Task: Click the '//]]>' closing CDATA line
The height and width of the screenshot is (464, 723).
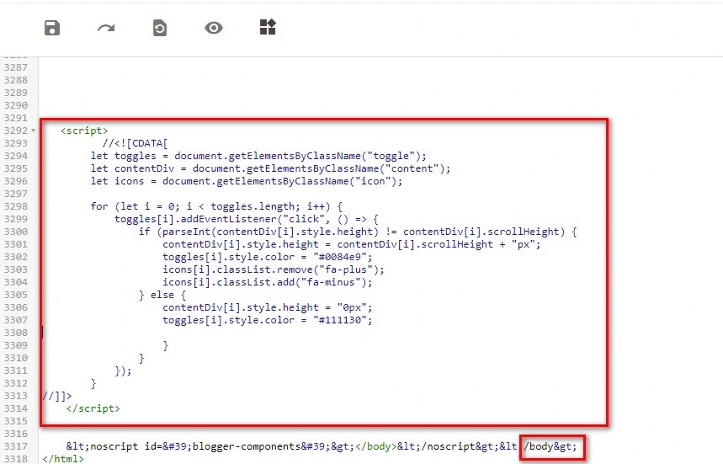Action: click(x=57, y=396)
